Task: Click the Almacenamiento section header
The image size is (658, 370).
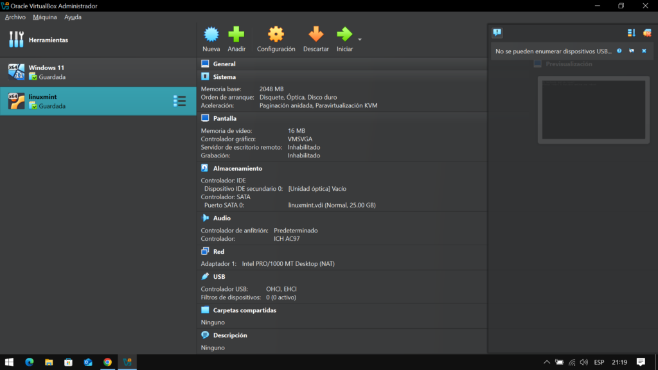Action: click(238, 168)
